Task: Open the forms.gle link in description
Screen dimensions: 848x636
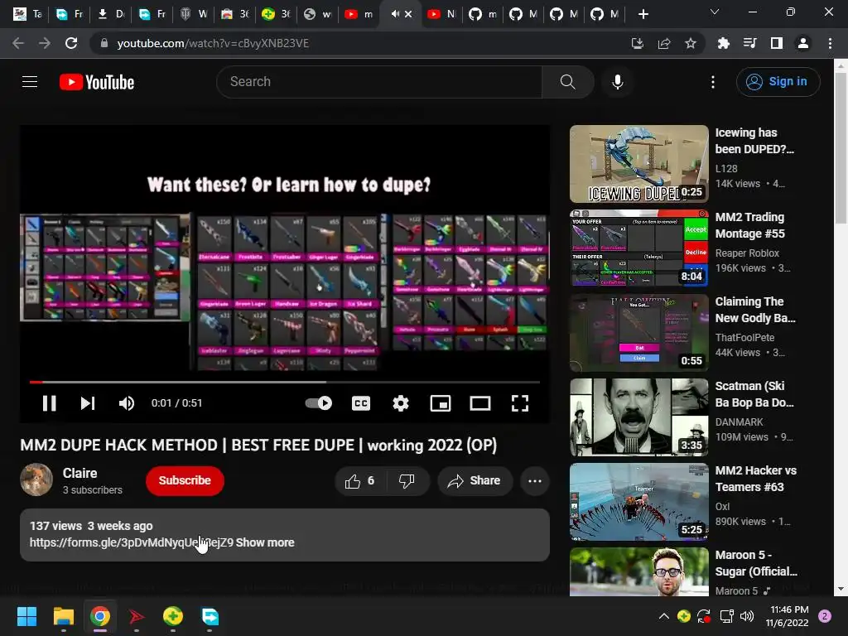Action: tap(132, 542)
